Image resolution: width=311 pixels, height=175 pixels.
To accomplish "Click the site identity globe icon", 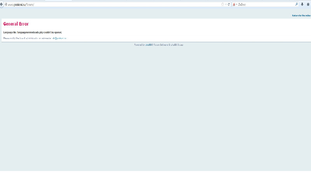I will point(6,4).
